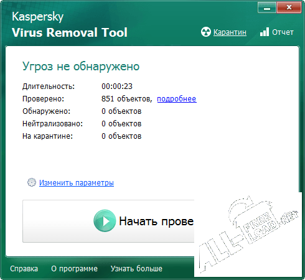
Task: Open the Отчет report
Action: [283, 32]
